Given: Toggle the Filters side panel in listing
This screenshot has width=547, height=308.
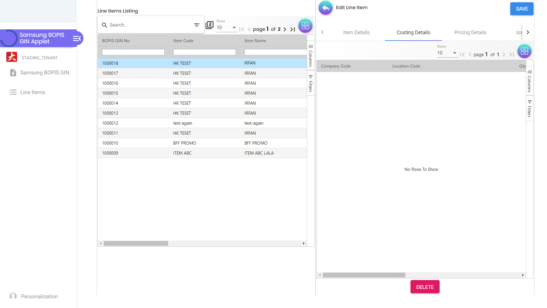Looking at the screenshot, I should 311,83.
